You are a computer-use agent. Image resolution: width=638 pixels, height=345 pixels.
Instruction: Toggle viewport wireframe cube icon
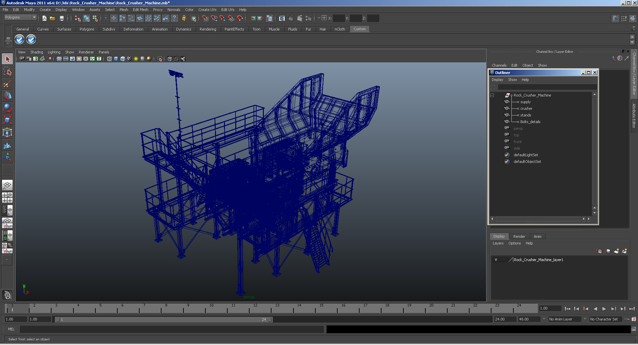109,59
